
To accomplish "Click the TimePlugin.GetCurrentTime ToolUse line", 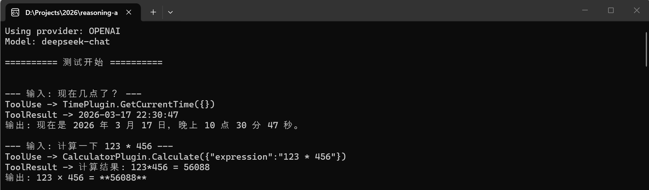I will coord(110,104).
